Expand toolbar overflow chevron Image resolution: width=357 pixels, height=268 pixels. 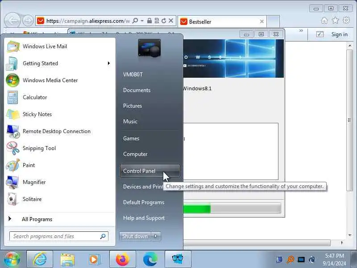301,30
